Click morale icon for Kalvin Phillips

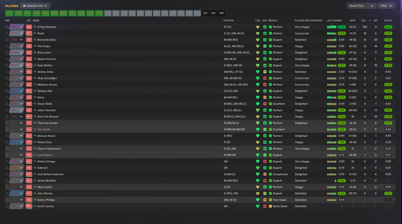point(270,200)
